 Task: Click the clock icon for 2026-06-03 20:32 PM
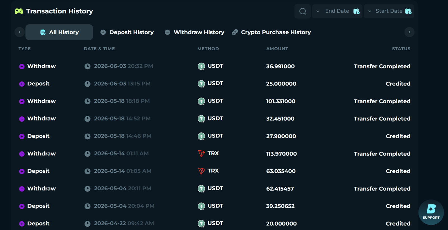click(x=87, y=66)
